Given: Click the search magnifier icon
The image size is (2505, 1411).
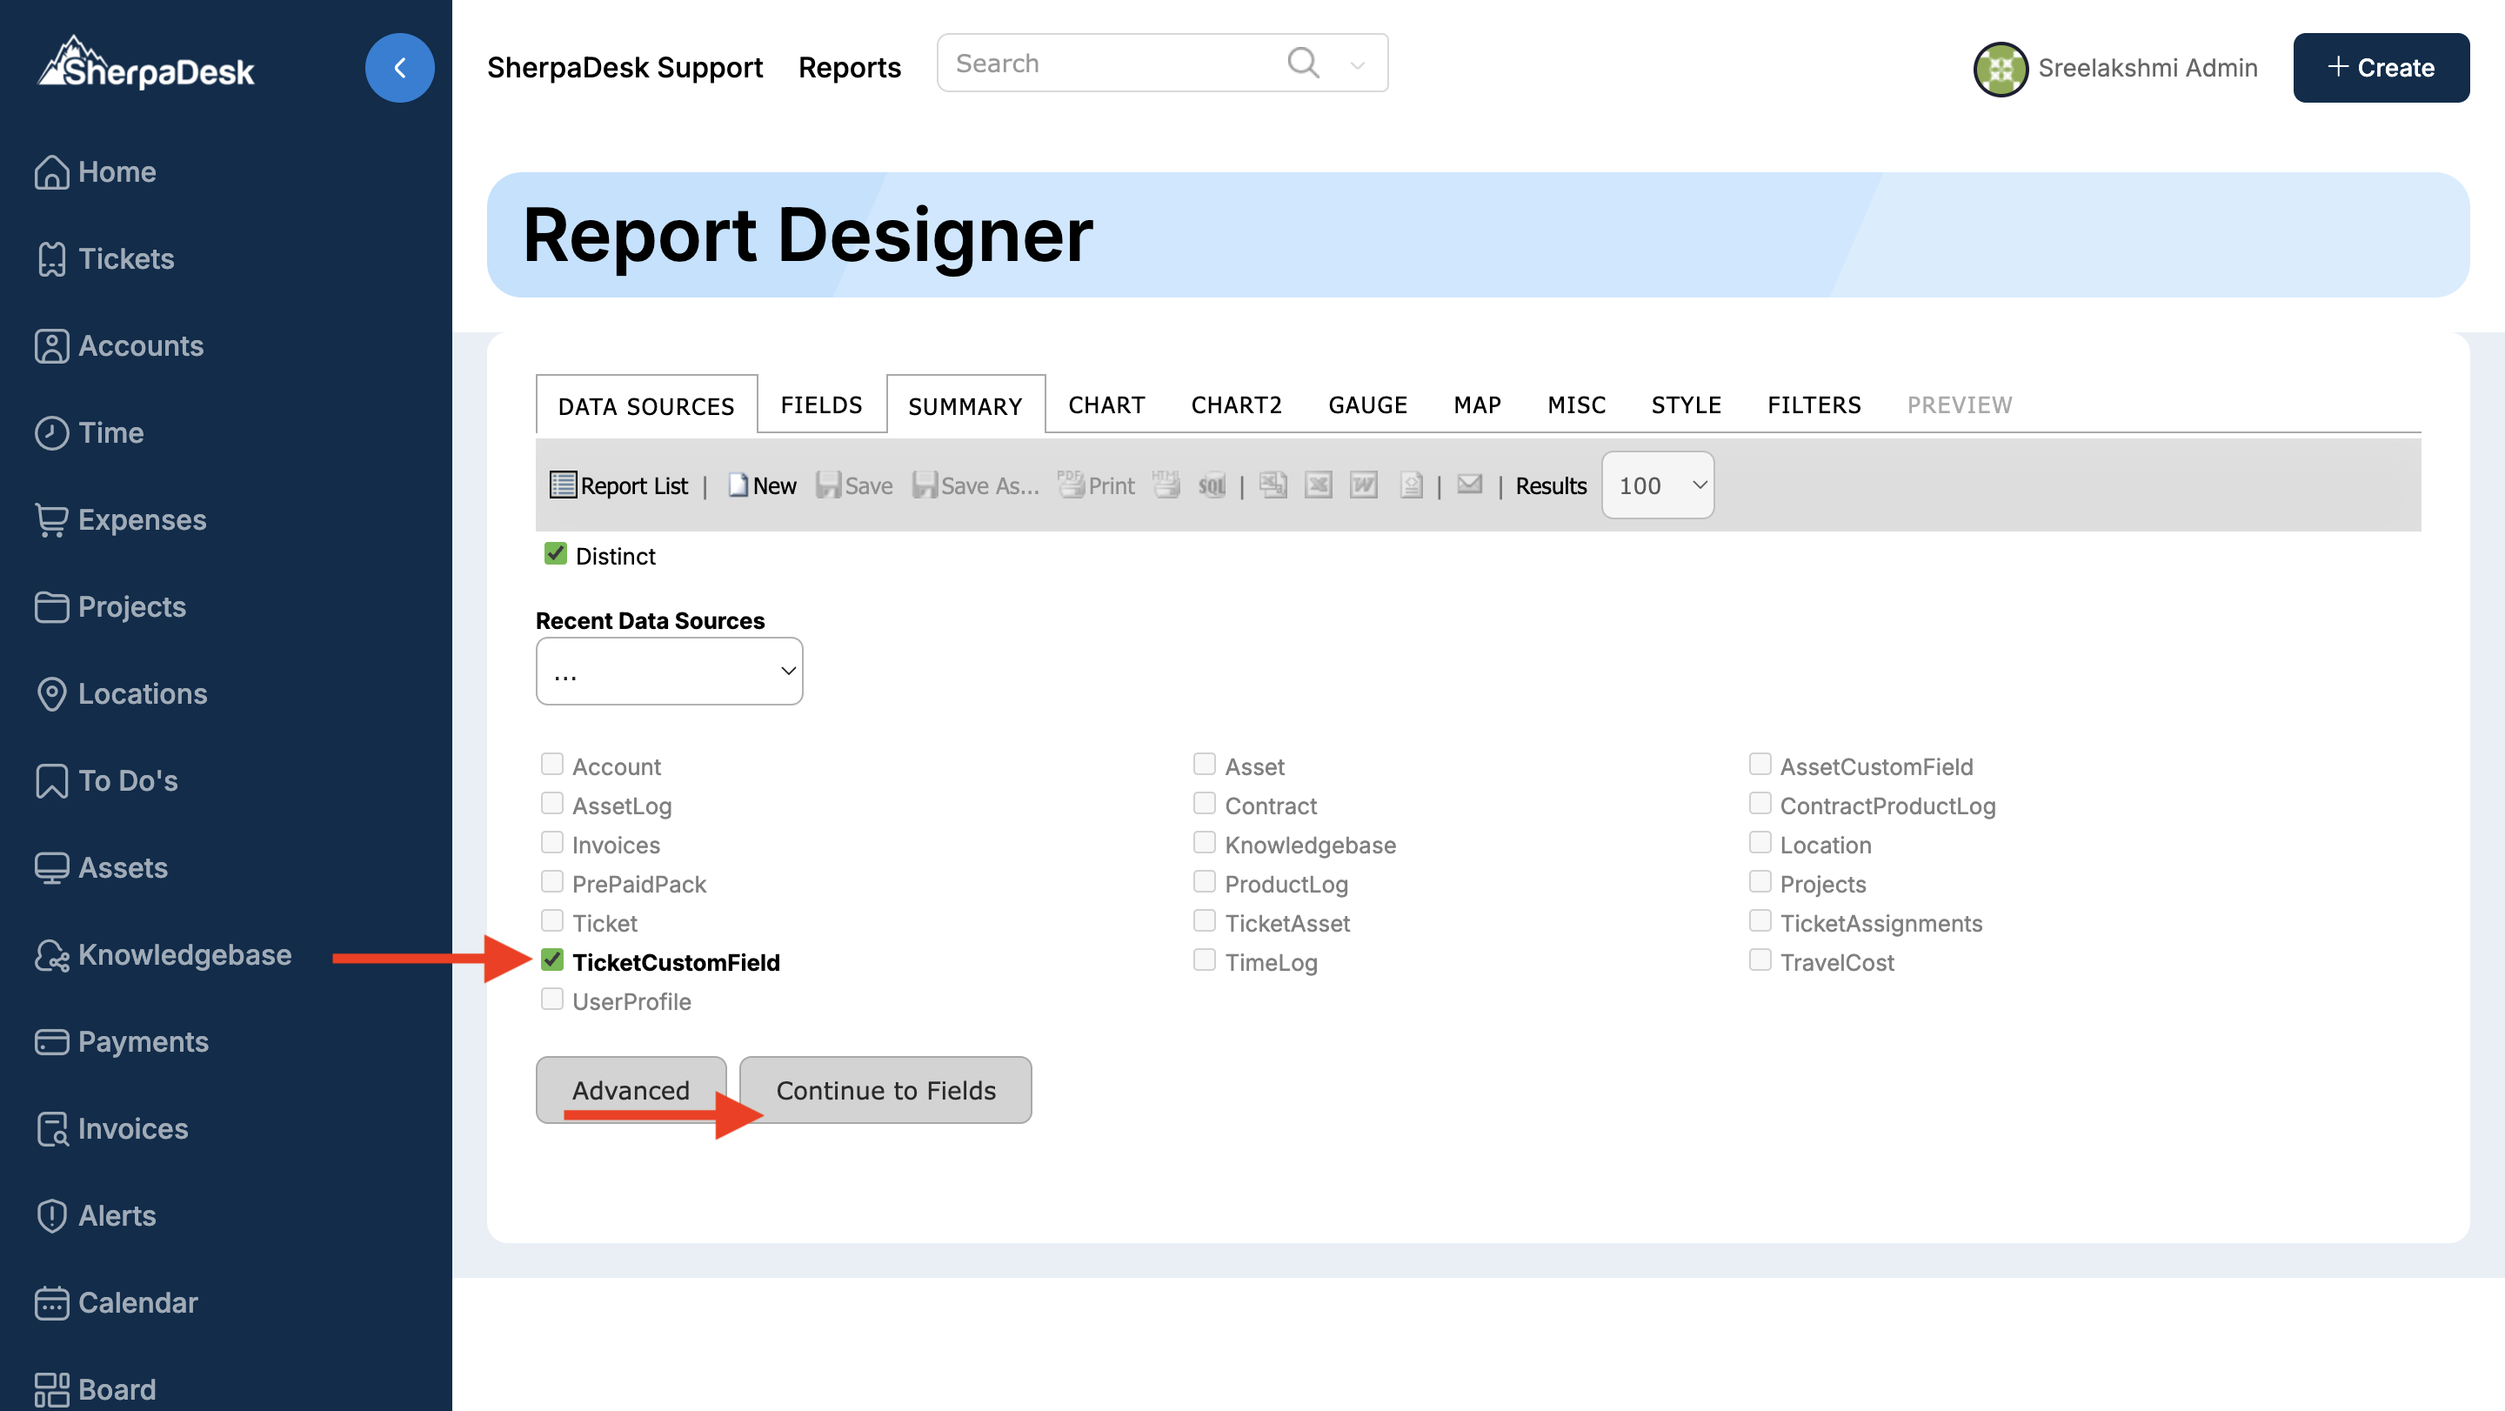Looking at the screenshot, I should [1302, 64].
